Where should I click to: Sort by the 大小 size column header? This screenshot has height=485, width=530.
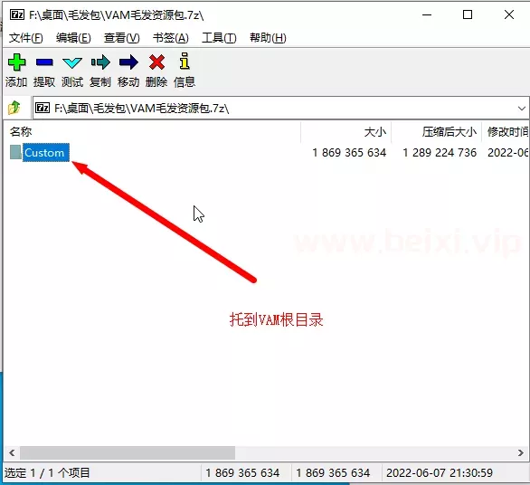point(374,132)
